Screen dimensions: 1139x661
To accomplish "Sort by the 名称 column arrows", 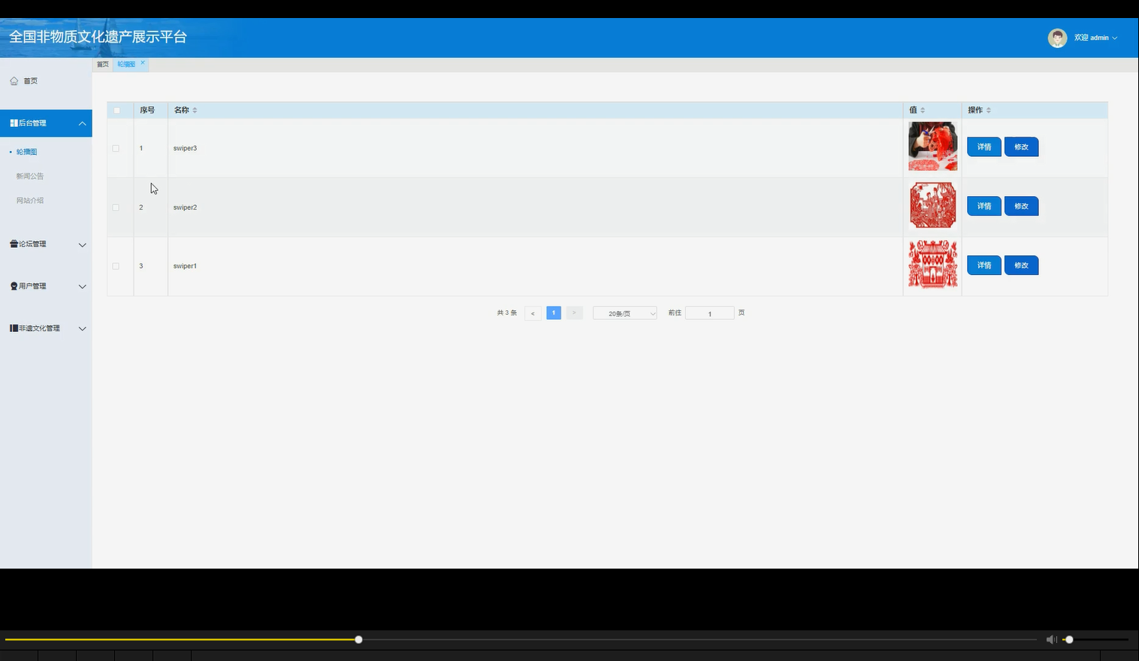I will (x=195, y=110).
